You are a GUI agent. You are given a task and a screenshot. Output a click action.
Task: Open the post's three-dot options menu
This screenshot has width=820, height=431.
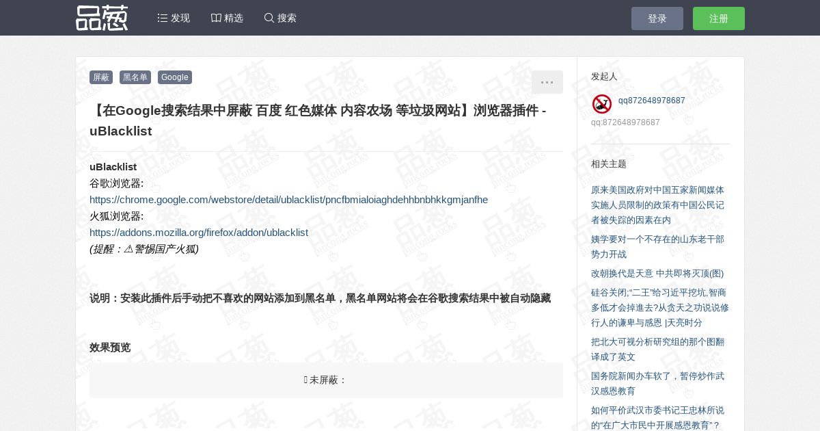pyautogui.click(x=547, y=82)
